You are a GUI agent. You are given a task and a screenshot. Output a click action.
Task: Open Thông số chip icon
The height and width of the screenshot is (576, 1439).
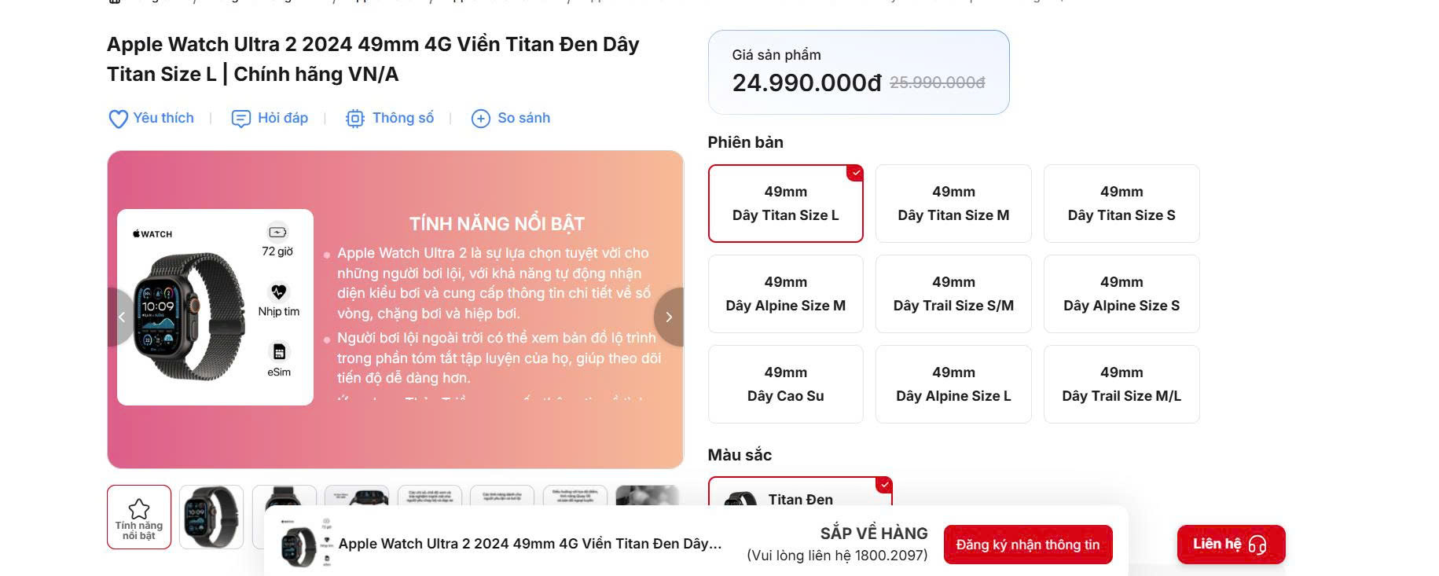(x=355, y=119)
